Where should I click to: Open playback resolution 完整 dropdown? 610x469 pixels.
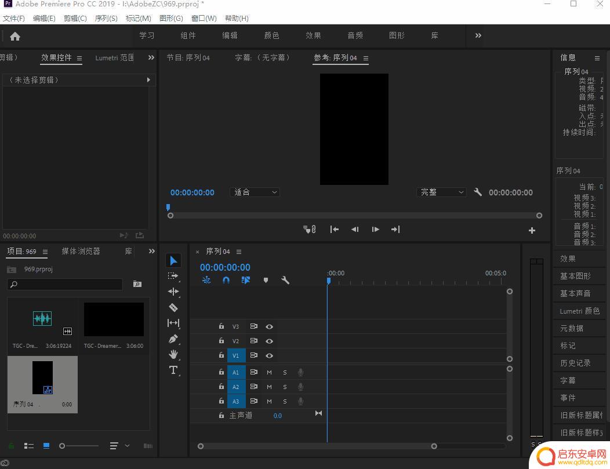441,192
